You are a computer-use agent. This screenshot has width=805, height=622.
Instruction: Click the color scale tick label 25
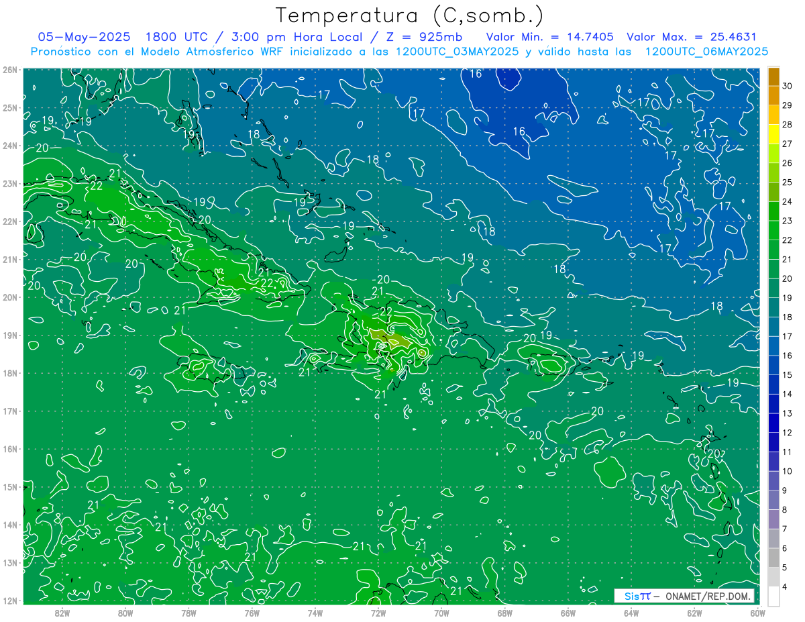coord(788,182)
